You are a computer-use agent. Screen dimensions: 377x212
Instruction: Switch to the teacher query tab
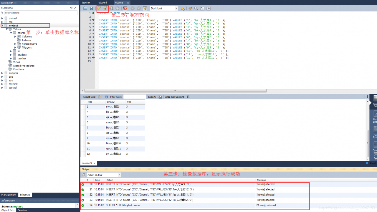(x=86, y=3)
